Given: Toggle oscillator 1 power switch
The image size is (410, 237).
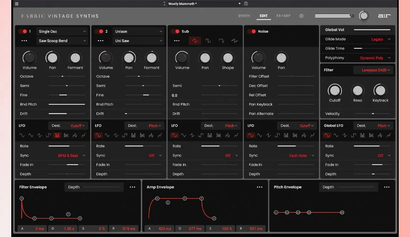Looking at the screenshot, I should [23, 31].
